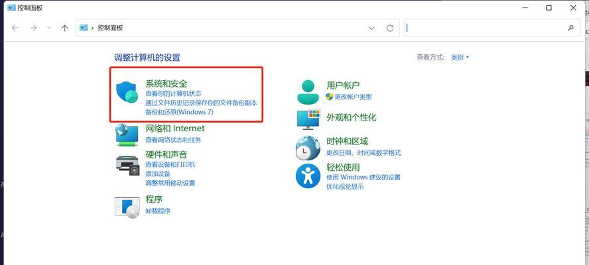
Task: Open 卸载程序 link
Action: click(x=158, y=211)
